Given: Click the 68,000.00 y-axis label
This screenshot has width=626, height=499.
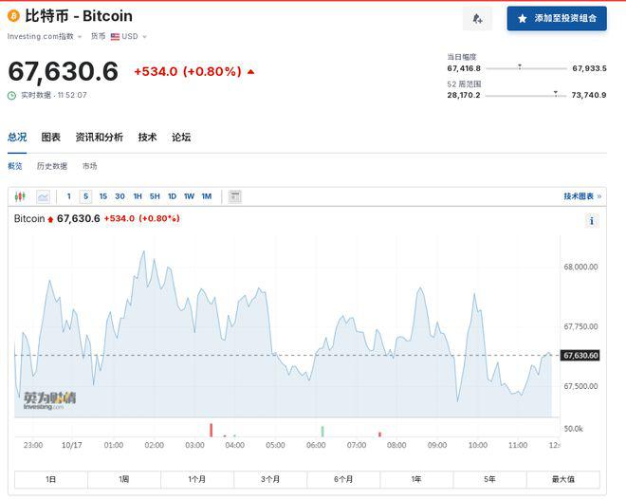Looking at the screenshot, I should pyautogui.click(x=580, y=267).
